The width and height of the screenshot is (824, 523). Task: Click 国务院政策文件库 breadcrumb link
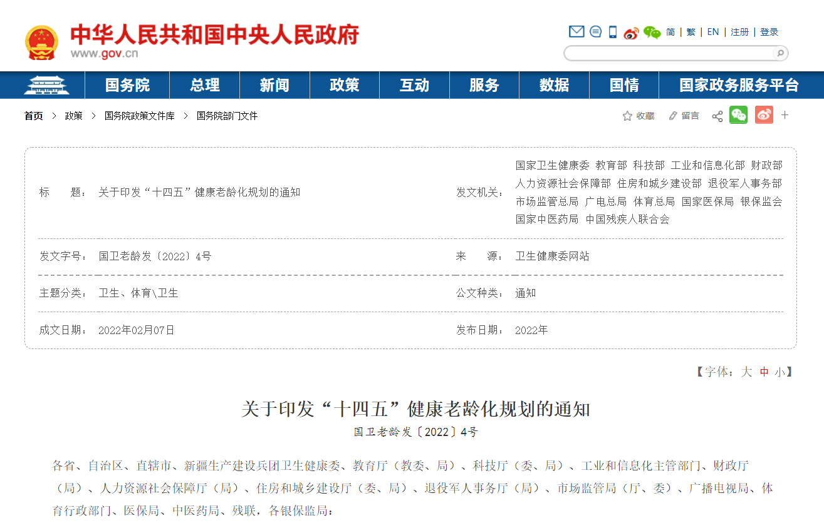139,116
